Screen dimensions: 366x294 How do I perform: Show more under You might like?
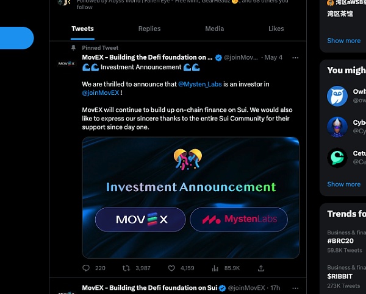tap(344, 184)
